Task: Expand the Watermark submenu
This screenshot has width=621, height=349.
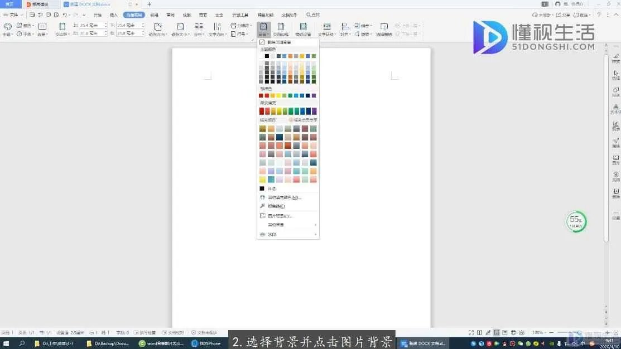Action: click(x=287, y=235)
